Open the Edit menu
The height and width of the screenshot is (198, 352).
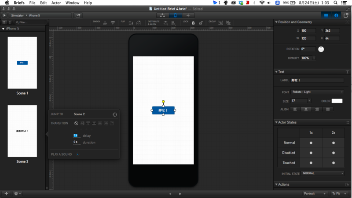click(x=43, y=3)
